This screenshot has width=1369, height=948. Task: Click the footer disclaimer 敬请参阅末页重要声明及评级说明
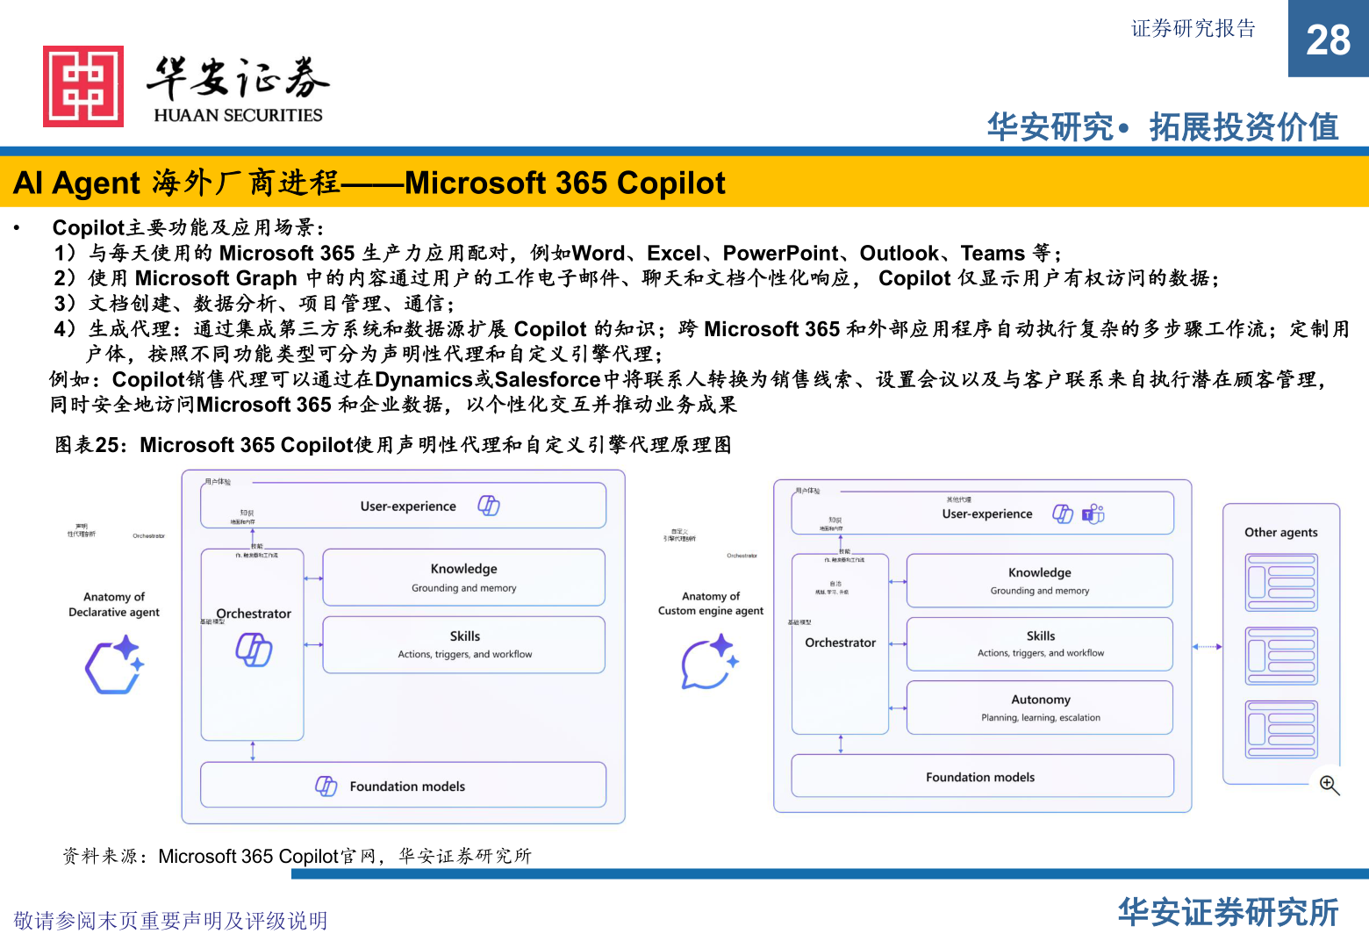(x=170, y=921)
